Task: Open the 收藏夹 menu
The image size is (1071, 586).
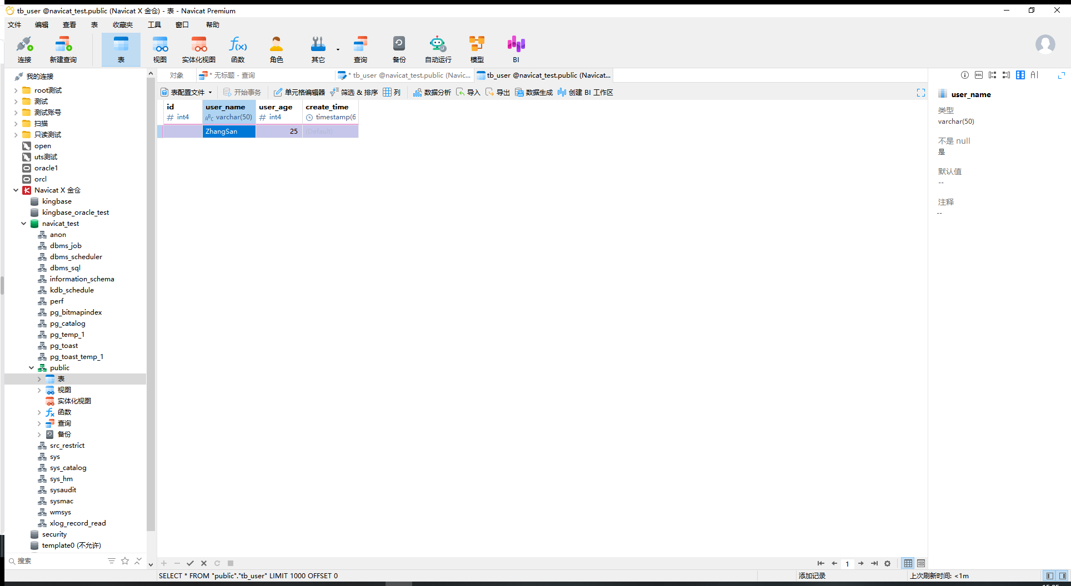Action: (123, 25)
